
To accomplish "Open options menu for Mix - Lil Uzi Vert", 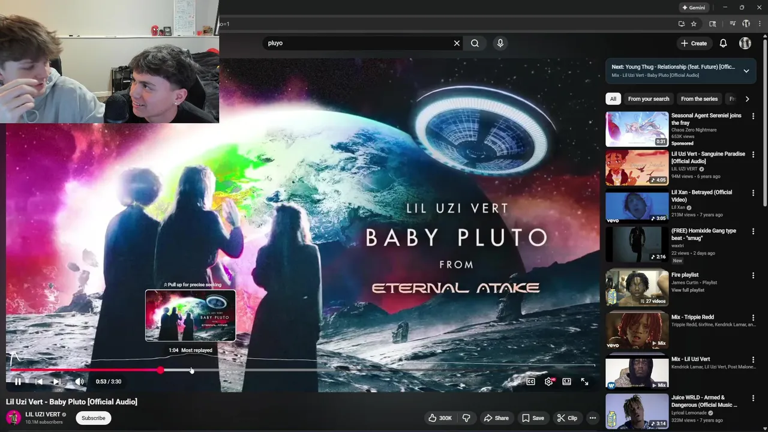I will pos(753,359).
